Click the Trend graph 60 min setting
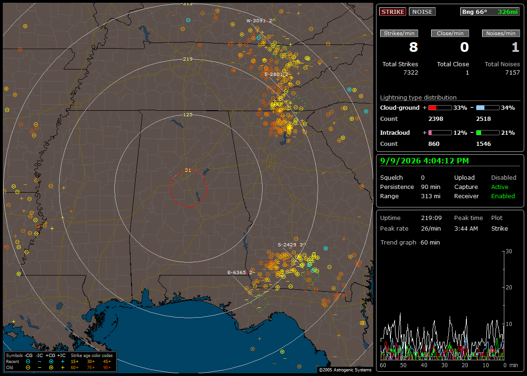The image size is (527, 376). 410,242
